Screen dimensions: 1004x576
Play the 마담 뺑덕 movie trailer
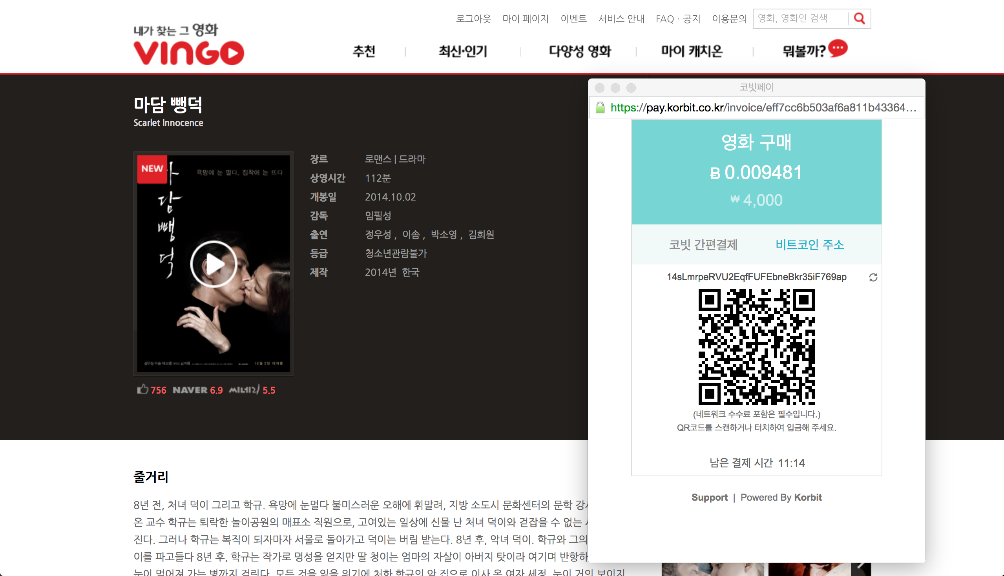pos(214,263)
